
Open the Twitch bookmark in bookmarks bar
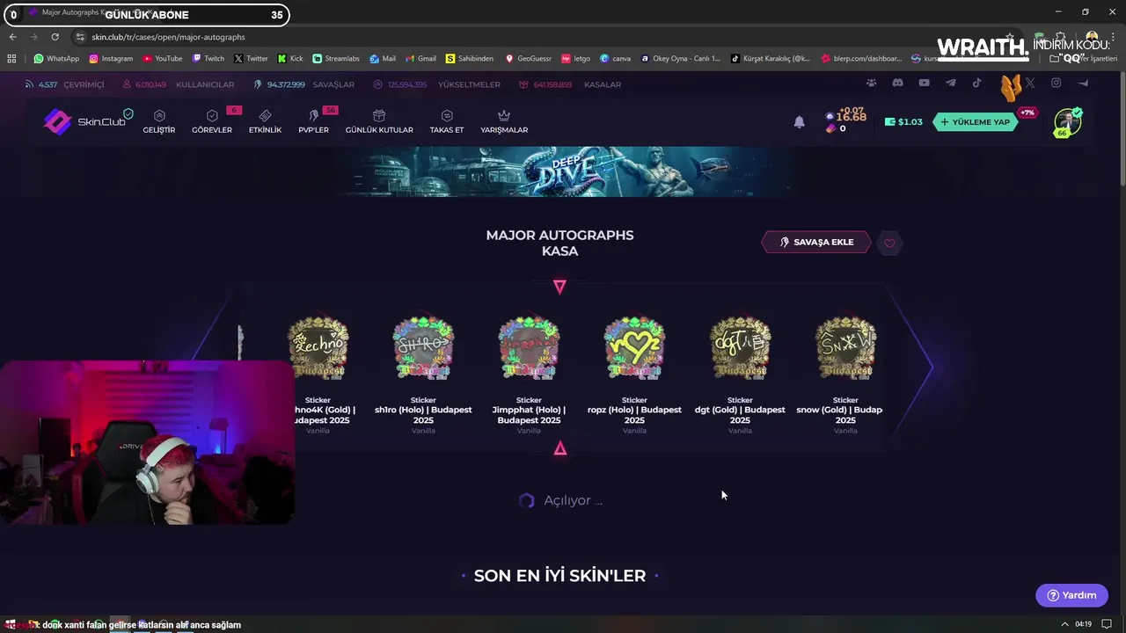(x=208, y=58)
